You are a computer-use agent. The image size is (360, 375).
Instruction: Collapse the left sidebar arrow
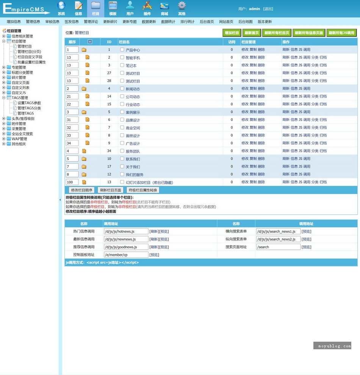[x=60, y=200]
